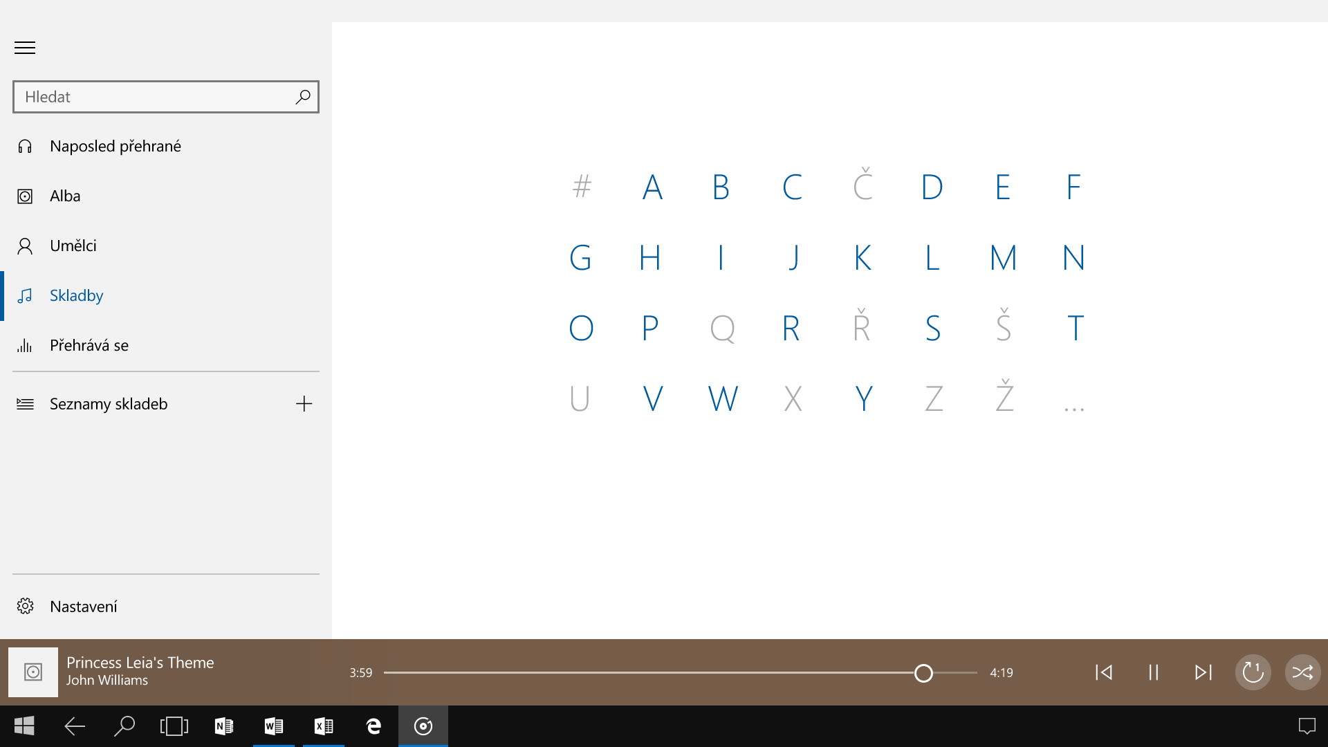Screen dimensions: 1328x747
Task: Expand Seznamy skladeb with the plus button
Action: 304,403
